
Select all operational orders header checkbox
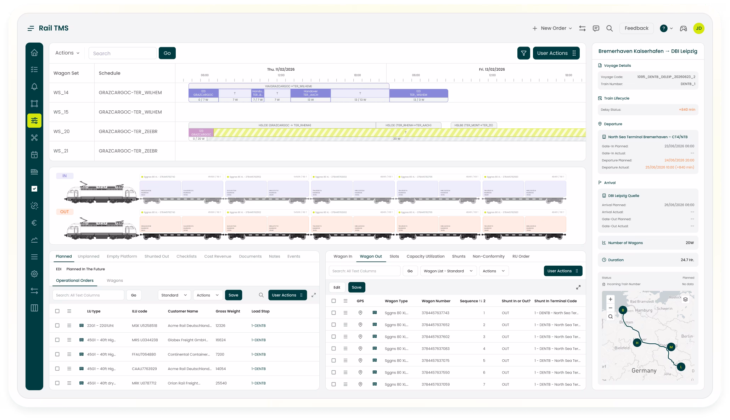tap(57, 311)
